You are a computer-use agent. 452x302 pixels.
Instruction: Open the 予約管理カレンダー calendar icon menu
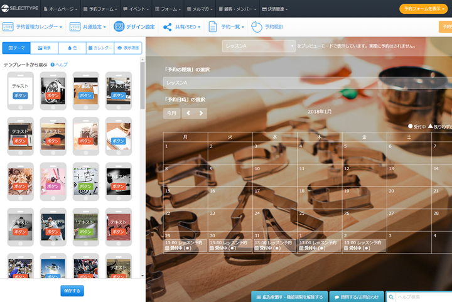click(8, 27)
